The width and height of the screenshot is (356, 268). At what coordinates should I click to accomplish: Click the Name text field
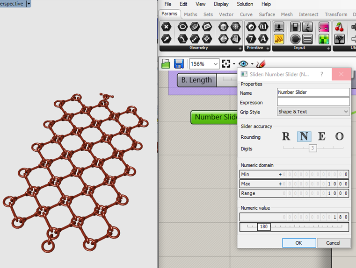click(313, 92)
